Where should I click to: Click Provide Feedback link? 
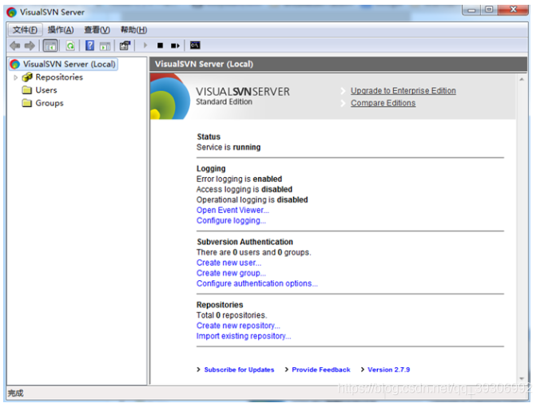tap(321, 369)
